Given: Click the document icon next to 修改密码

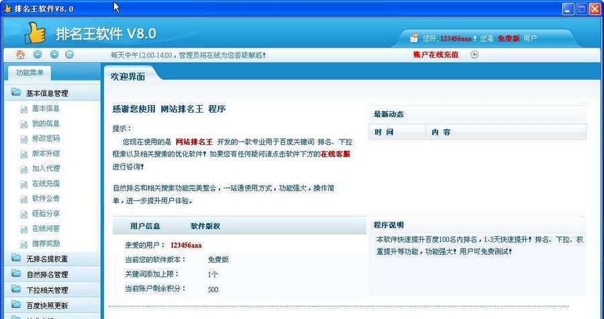Looking at the screenshot, I should [x=24, y=139].
